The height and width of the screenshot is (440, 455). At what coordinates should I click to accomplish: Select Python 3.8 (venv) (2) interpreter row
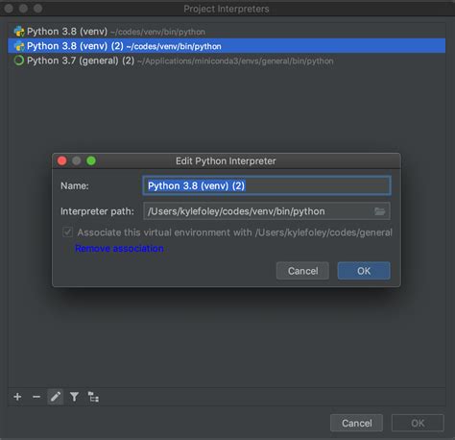coord(227,46)
